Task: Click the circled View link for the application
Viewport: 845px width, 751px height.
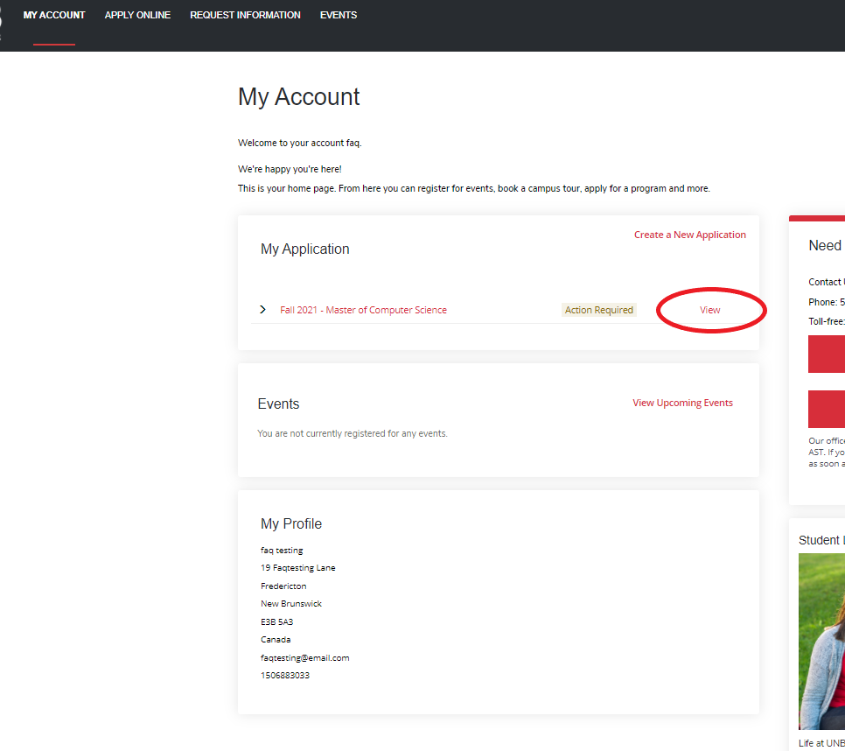Action: click(709, 310)
